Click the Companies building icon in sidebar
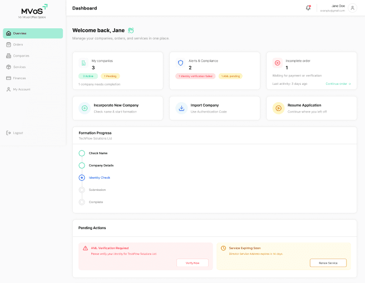 pos(8,55)
